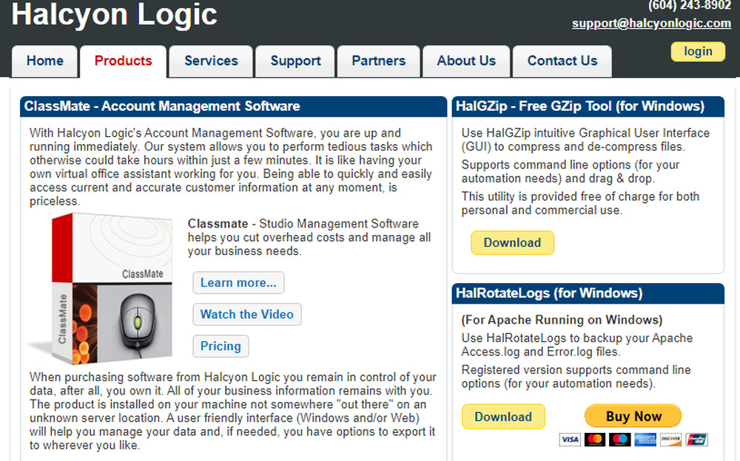Click the Learn more... button
Image resolution: width=740 pixels, height=461 pixels.
coord(238,282)
